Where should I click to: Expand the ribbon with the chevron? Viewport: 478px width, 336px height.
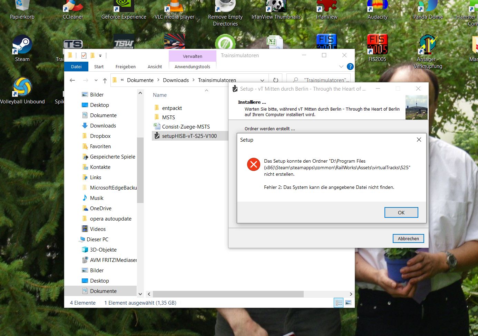point(341,67)
